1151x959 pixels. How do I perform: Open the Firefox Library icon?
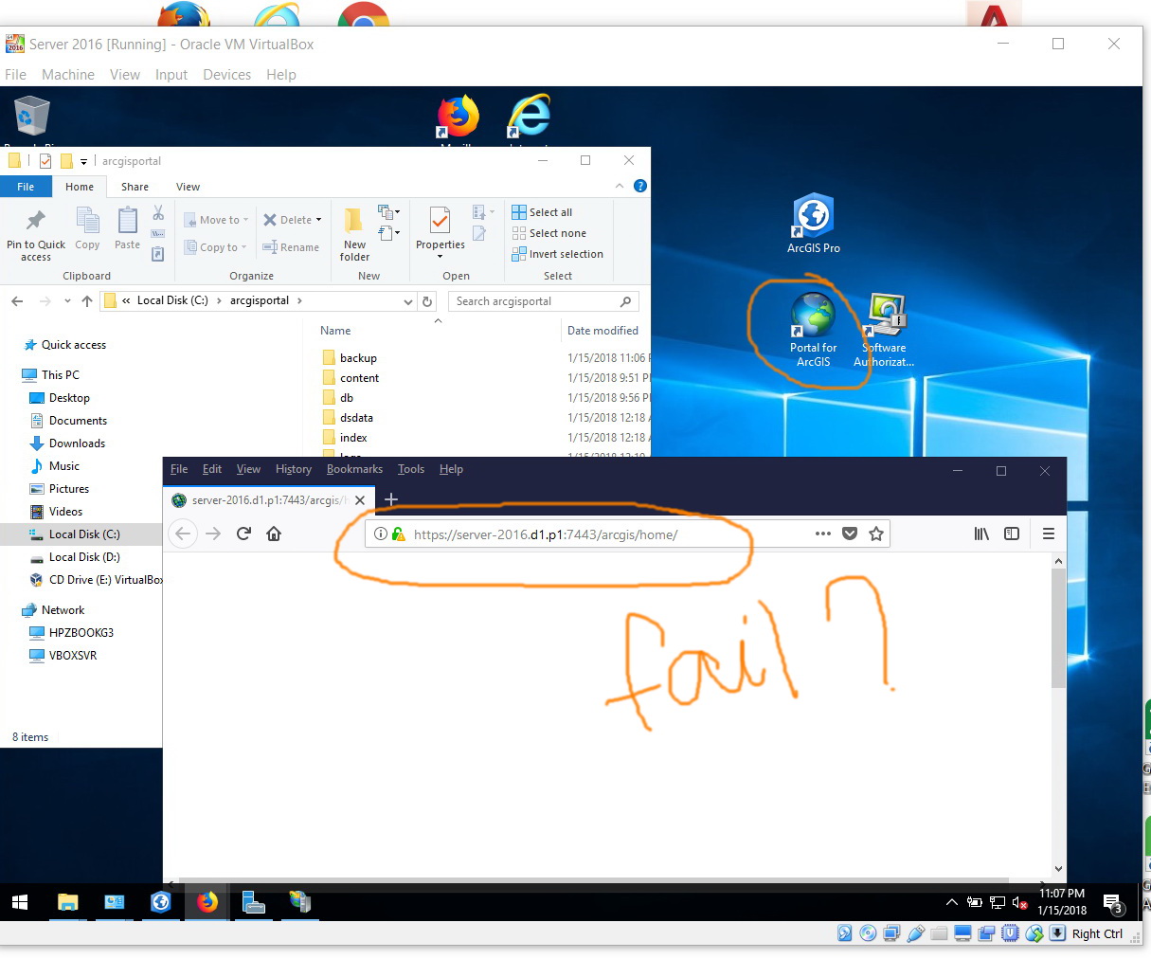981,534
